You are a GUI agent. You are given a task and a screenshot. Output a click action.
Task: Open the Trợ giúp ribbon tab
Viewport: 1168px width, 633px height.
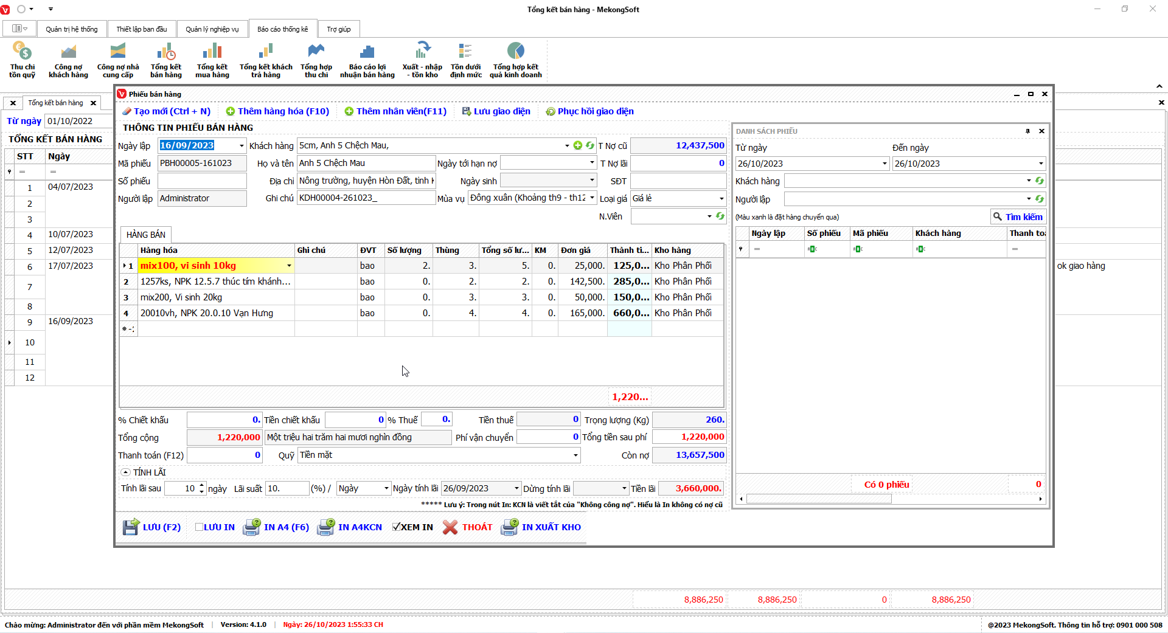[x=338, y=29]
